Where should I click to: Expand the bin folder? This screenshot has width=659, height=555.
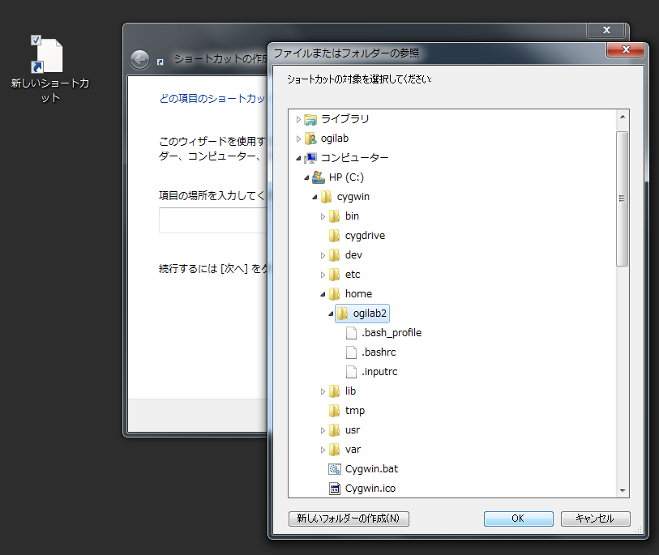click(323, 216)
